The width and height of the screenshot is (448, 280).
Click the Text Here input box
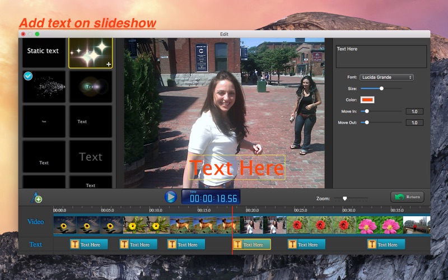[x=381, y=57]
